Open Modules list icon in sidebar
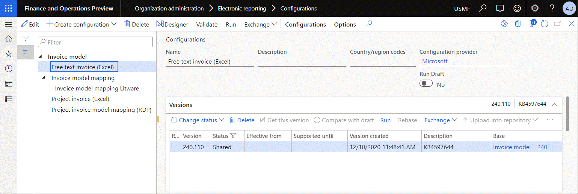578x194 pixels. click(x=8, y=99)
